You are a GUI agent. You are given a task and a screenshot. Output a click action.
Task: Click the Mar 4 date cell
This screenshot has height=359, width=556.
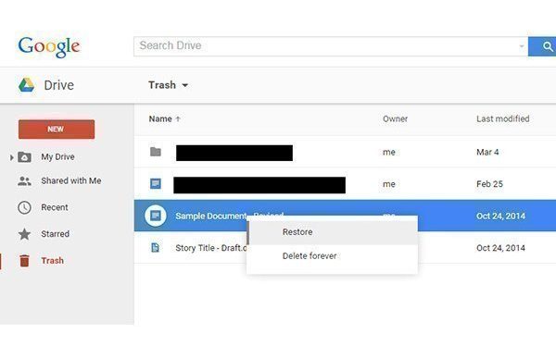487,153
